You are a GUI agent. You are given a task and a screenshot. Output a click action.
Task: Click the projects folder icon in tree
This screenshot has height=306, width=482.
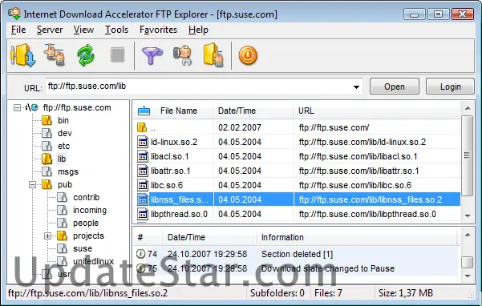click(x=62, y=236)
